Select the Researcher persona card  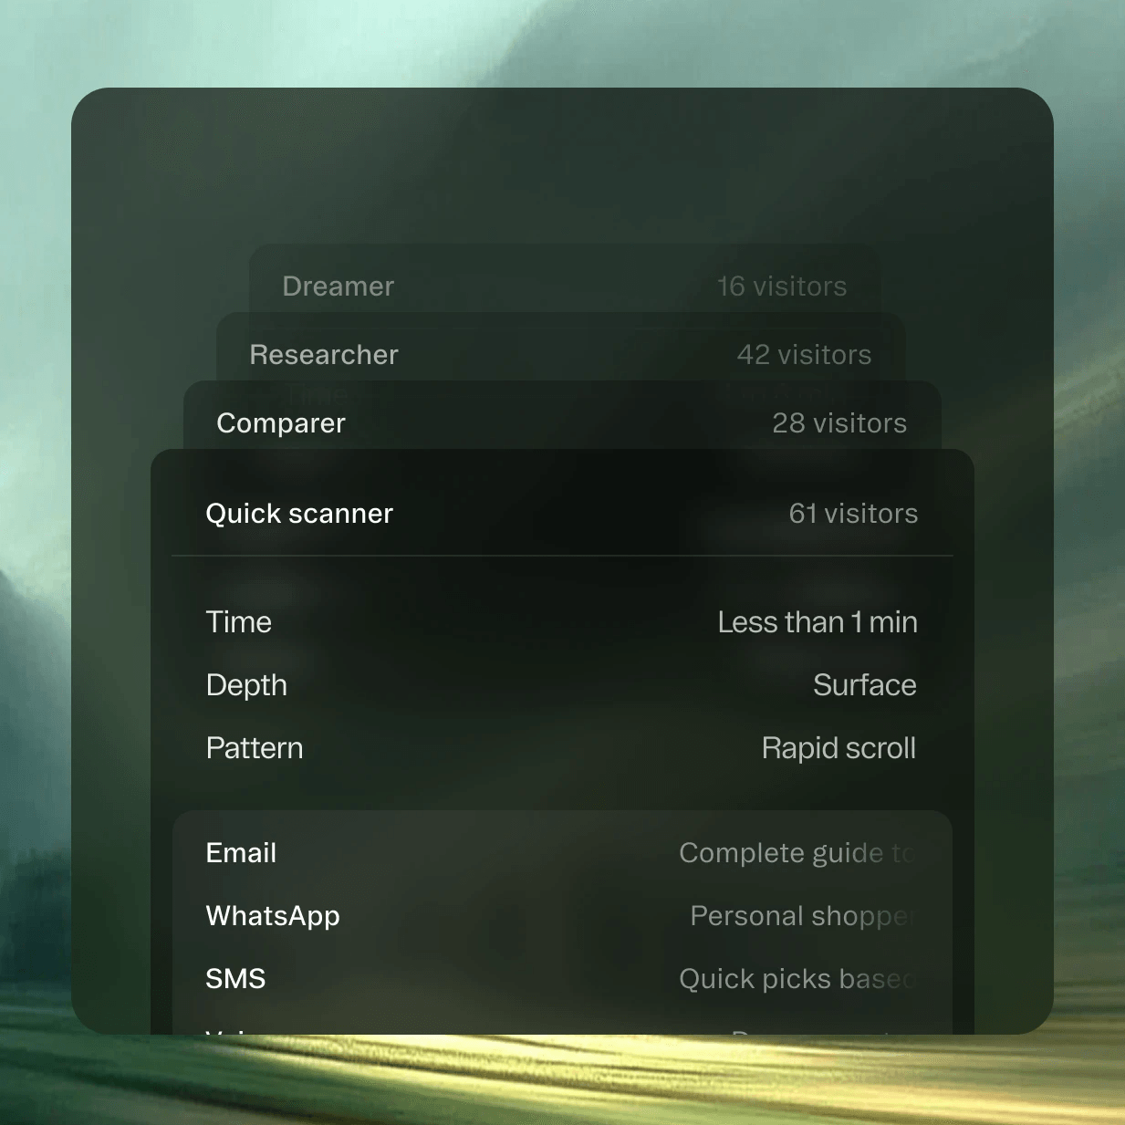pyautogui.click(x=561, y=348)
